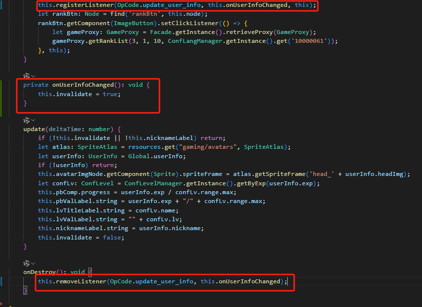The height and width of the screenshot is (307, 422).
Task: Click the ConfLangManager class name
Action: point(195,41)
